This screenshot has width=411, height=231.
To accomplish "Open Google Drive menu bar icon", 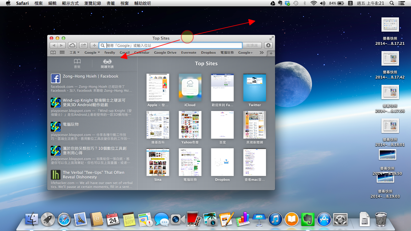I will [x=273, y=3].
